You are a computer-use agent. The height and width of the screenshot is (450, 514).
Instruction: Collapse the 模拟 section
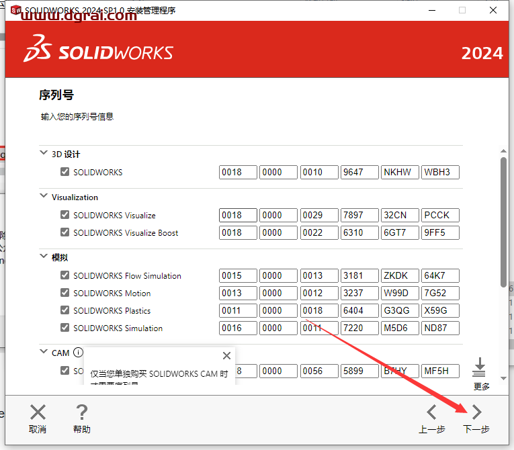click(43, 256)
